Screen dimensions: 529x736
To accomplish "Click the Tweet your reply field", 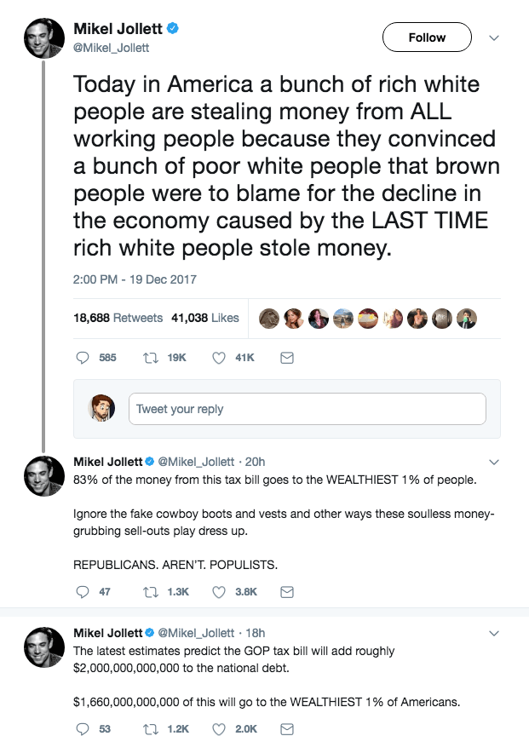I will click(307, 409).
